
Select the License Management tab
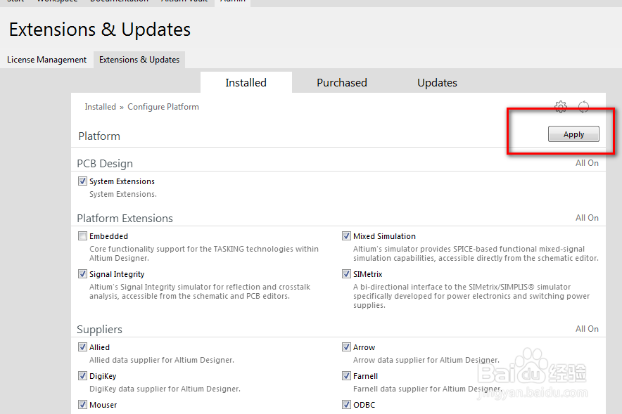(x=47, y=60)
